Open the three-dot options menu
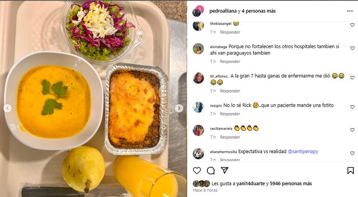 350,11
